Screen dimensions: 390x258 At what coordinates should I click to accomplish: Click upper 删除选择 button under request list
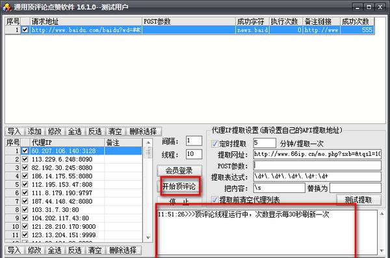[144, 131]
